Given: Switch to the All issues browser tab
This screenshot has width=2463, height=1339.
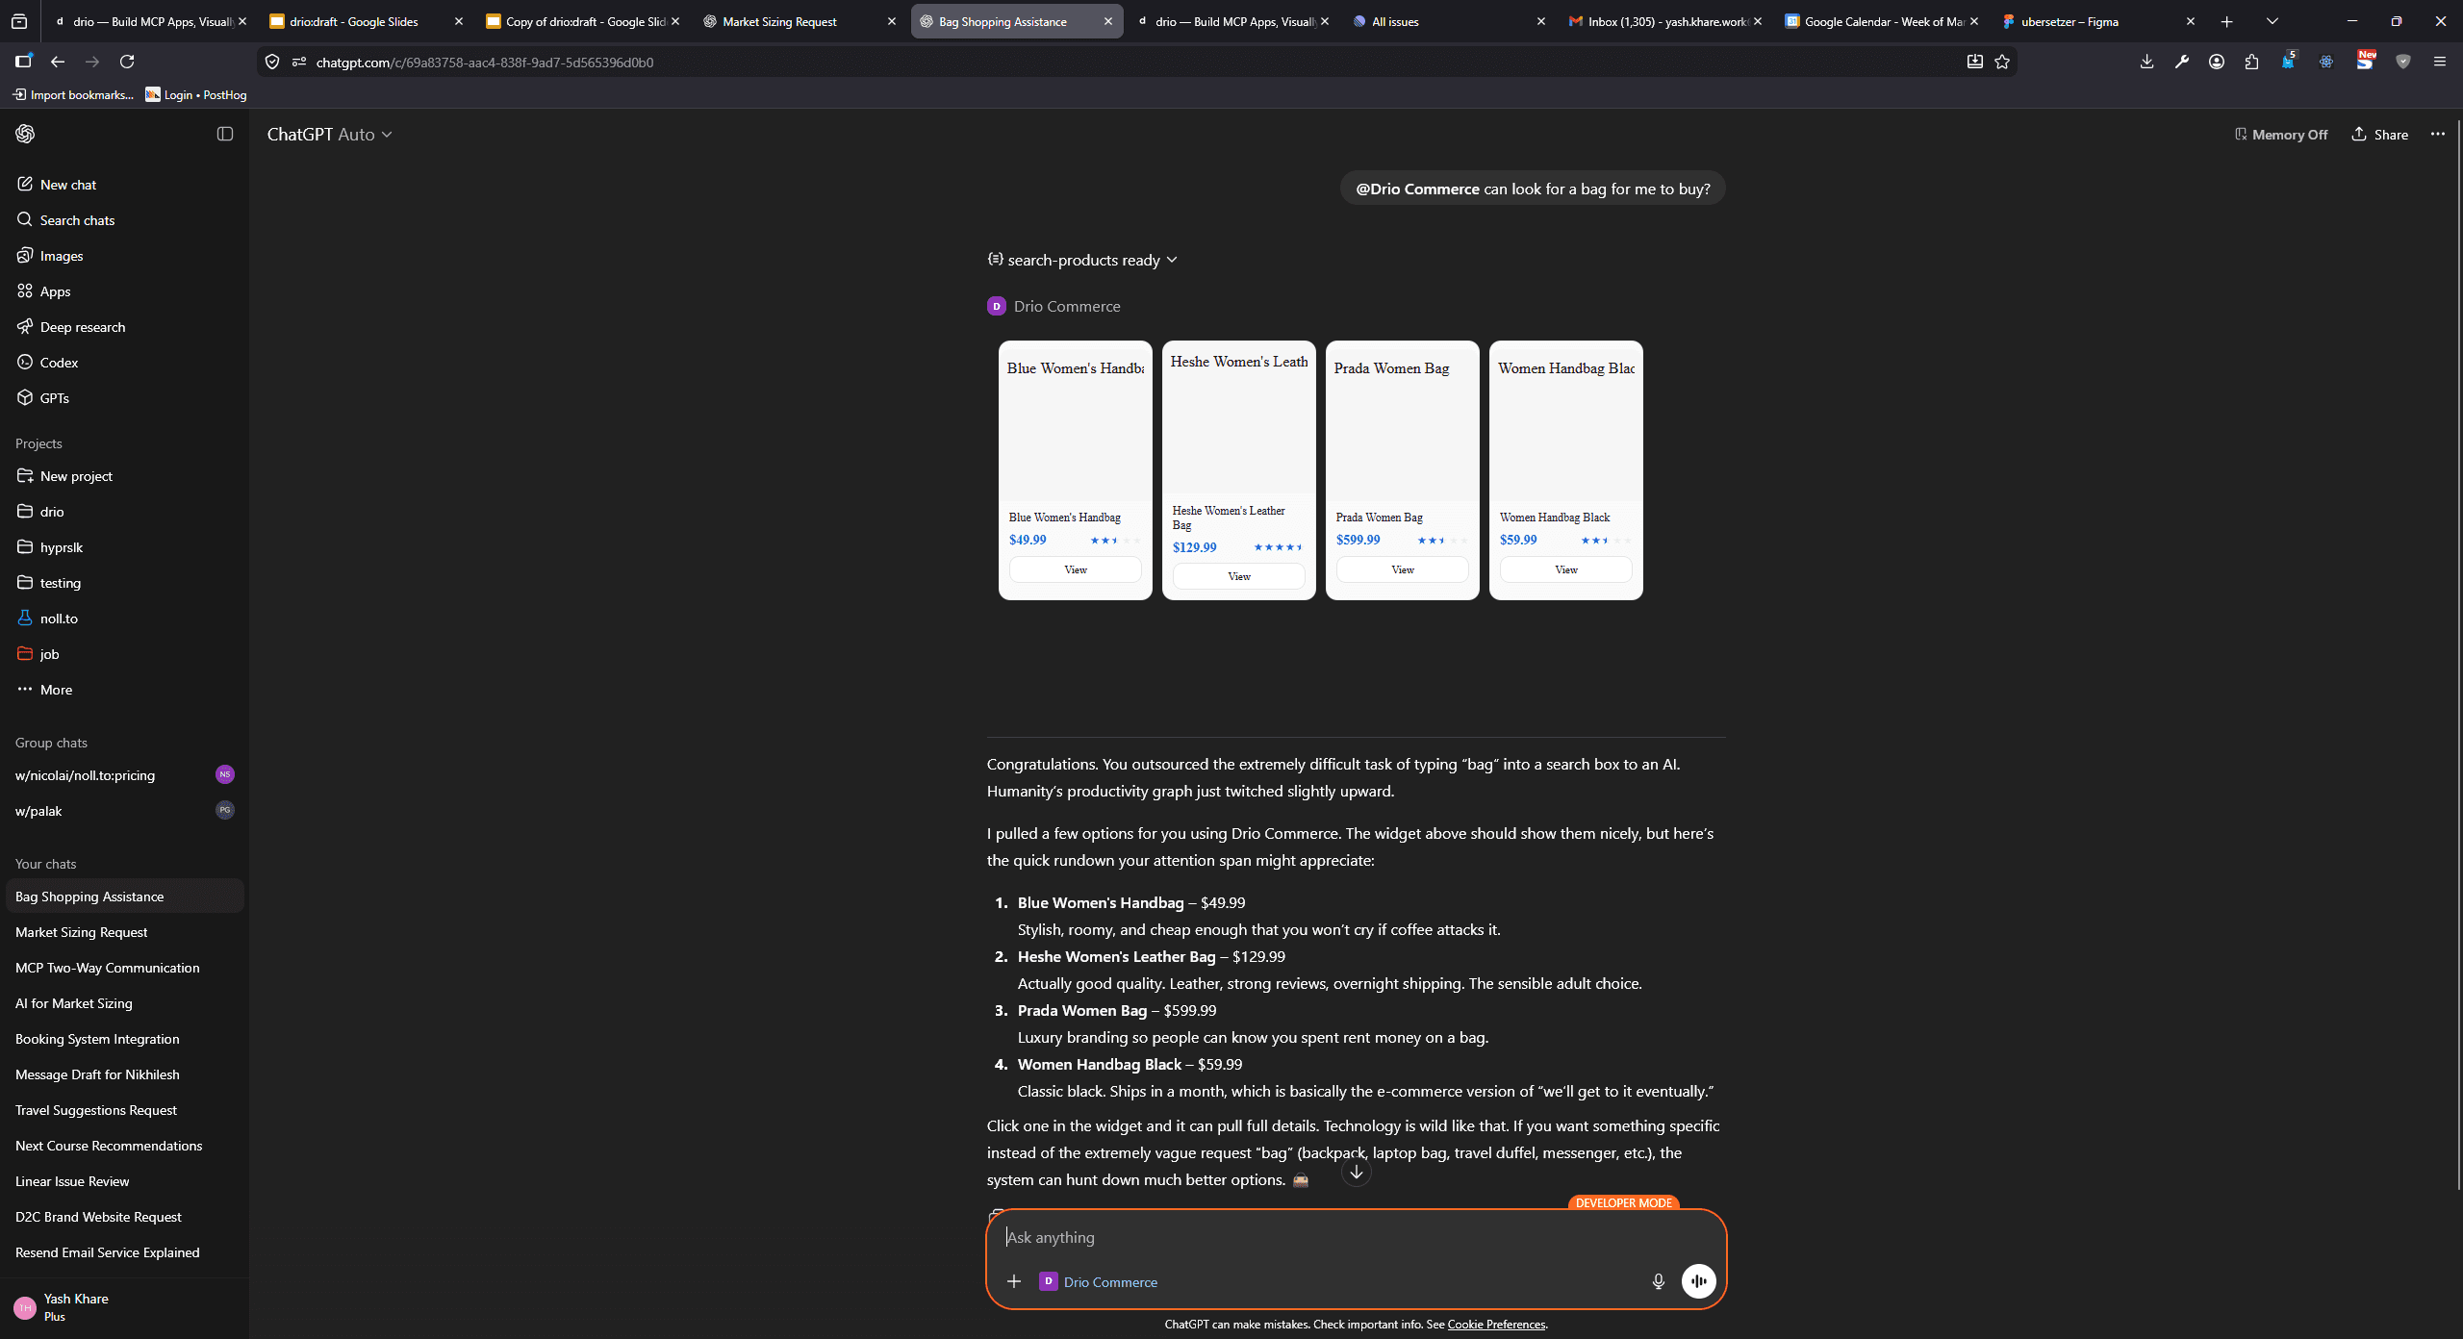Looking at the screenshot, I should pos(1395,21).
